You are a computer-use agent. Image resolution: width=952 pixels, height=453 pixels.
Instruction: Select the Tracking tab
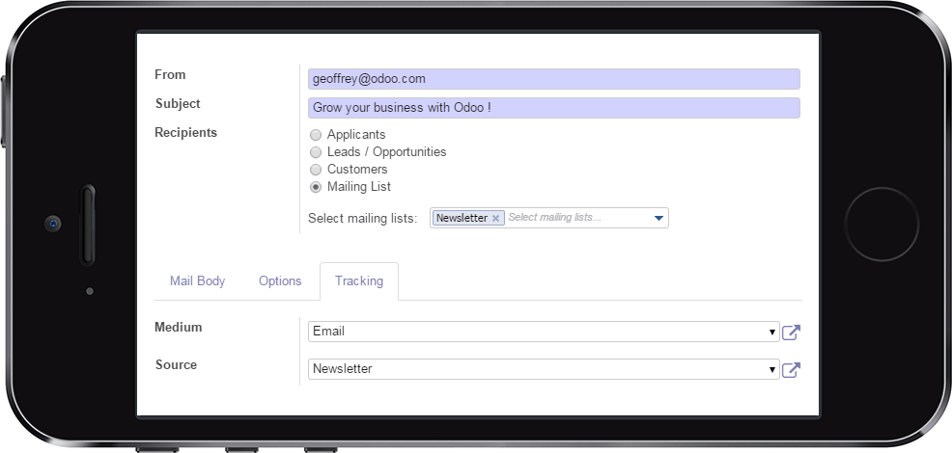[x=359, y=280]
